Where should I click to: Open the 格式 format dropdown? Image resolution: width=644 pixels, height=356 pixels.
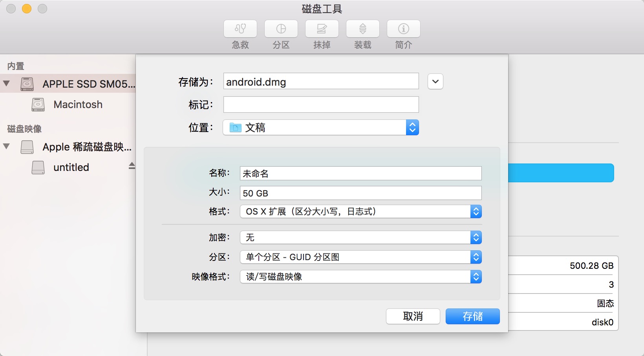point(360,211)
